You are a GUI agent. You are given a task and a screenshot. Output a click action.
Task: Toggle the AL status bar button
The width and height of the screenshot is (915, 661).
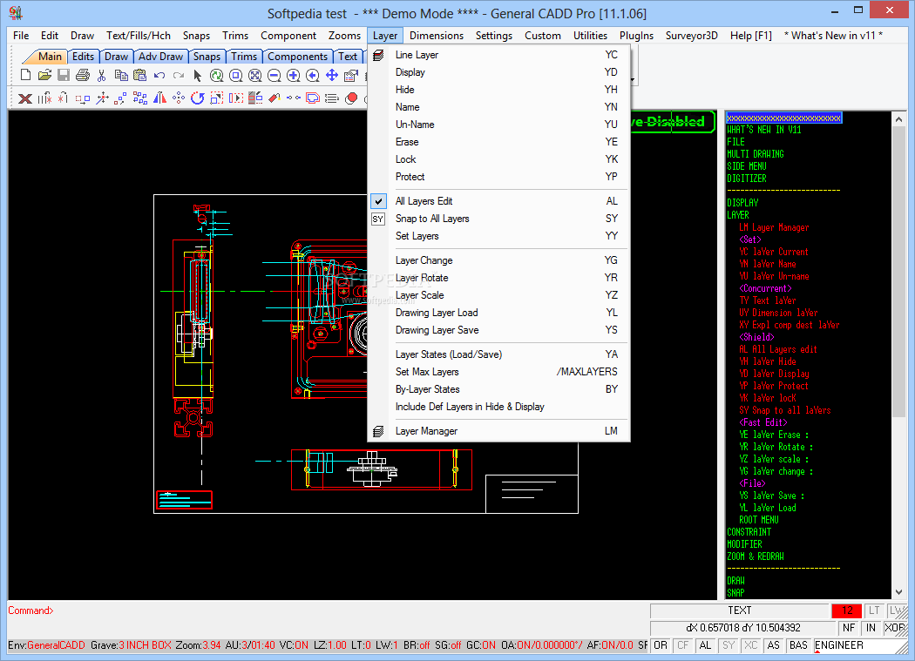tap(706, 645)
